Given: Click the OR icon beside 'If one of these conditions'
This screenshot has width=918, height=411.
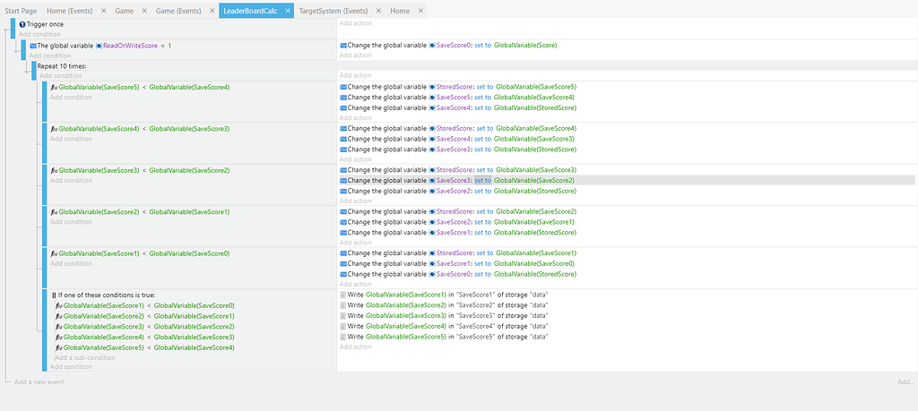Looking at the screenshot, I should pyautogui.click(x=54, y=295).
